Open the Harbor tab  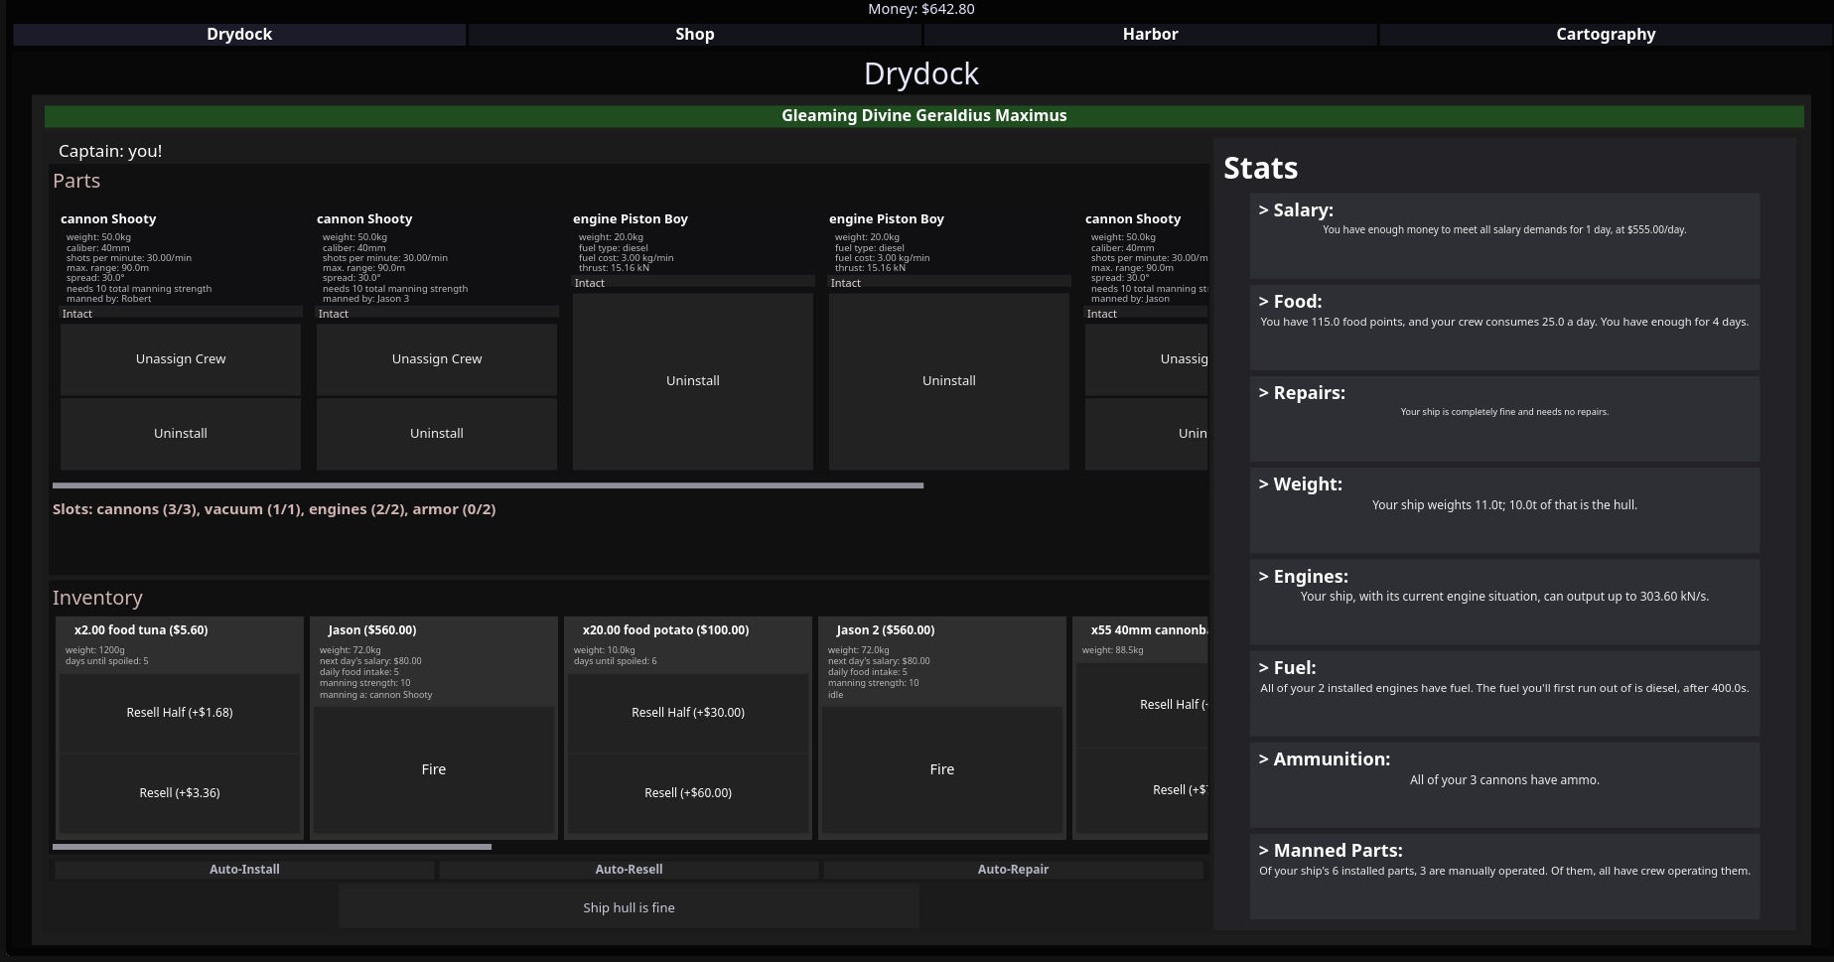[1150, 34]
